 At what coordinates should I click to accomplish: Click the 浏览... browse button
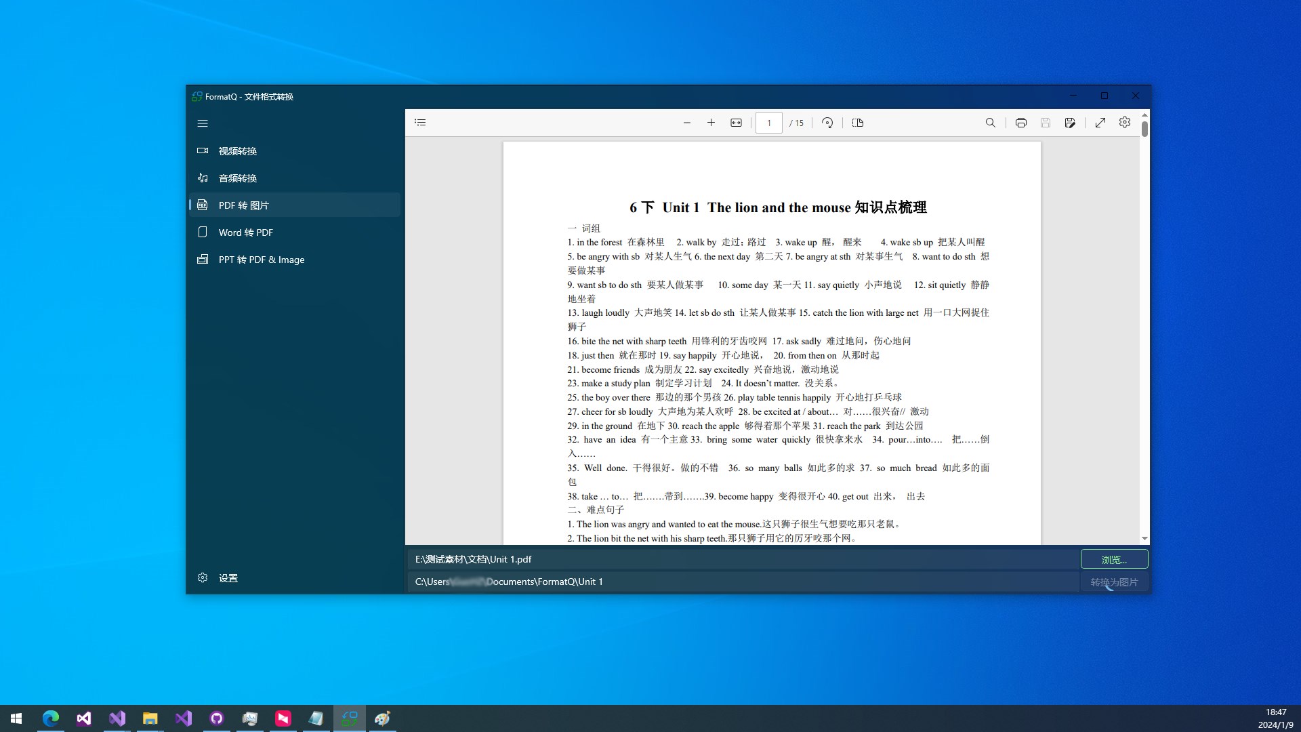[1114, 560]
